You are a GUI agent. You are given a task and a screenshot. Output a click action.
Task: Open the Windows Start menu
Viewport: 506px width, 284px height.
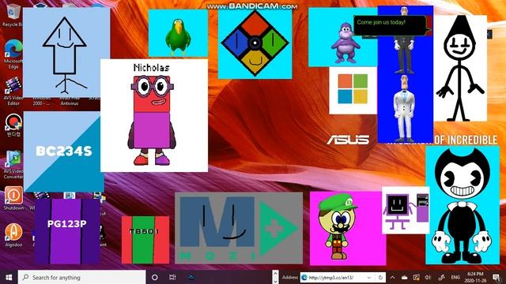9,277
